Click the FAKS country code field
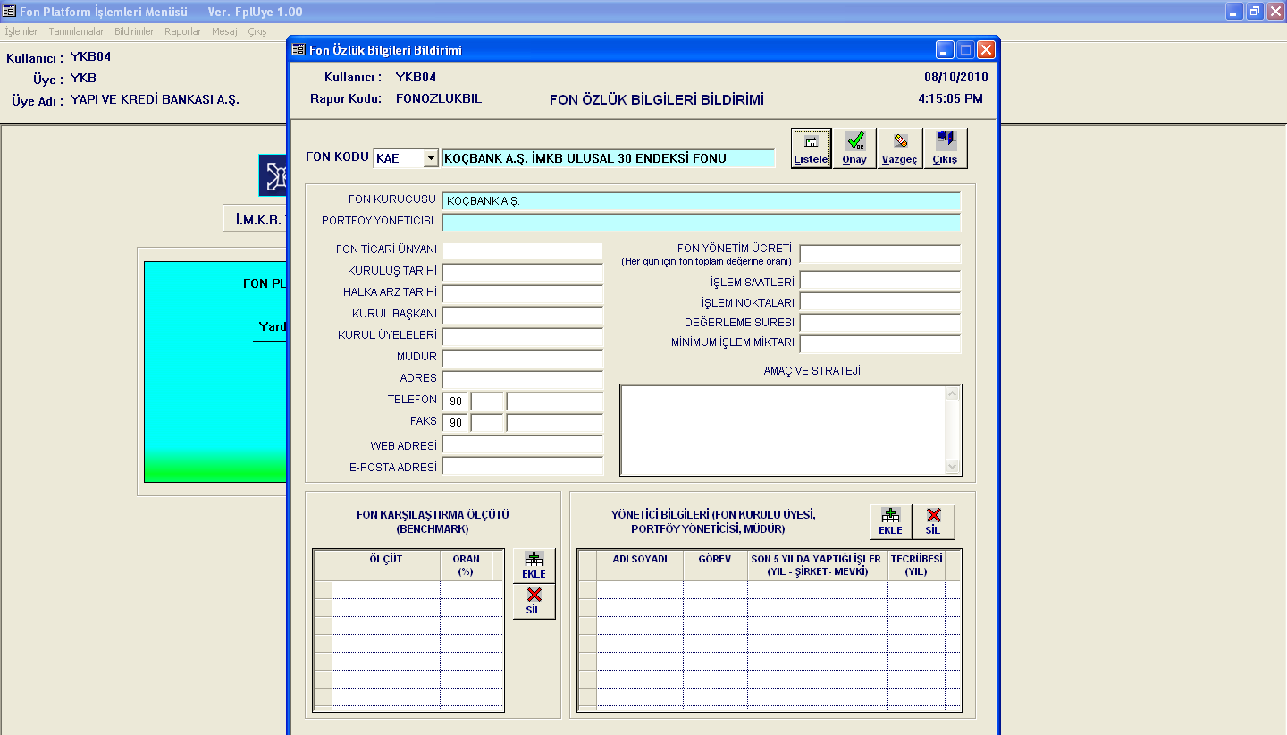Image resolution: width=1287 pixels, height=735 pixels. [455, 423]
